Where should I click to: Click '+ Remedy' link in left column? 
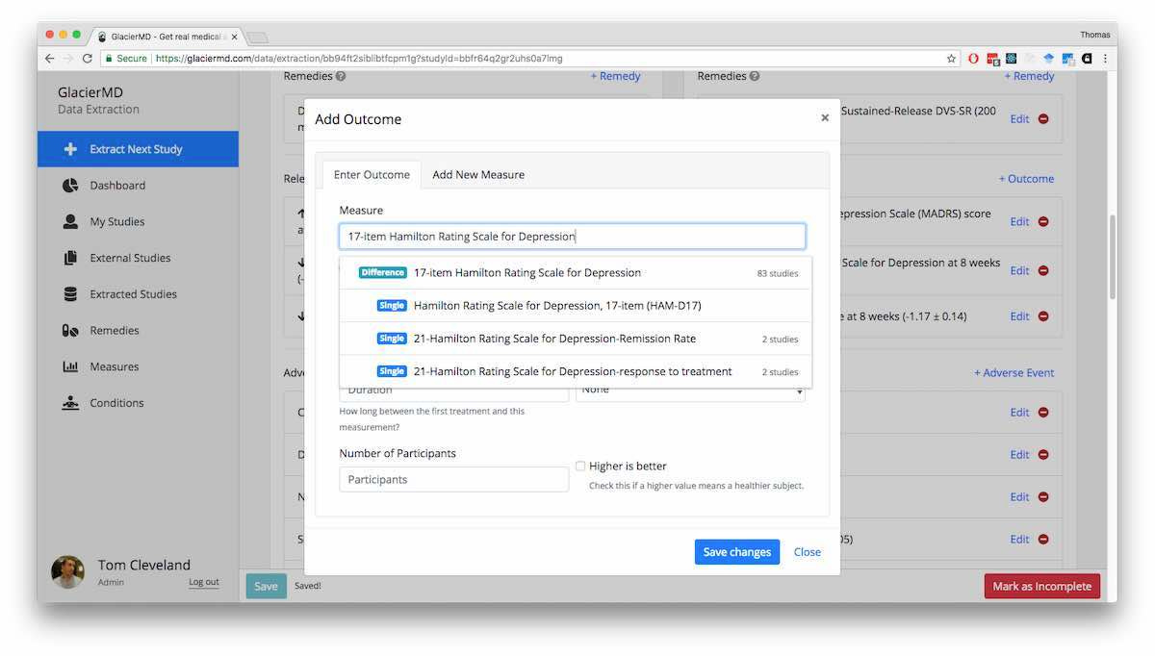point(615,76)
